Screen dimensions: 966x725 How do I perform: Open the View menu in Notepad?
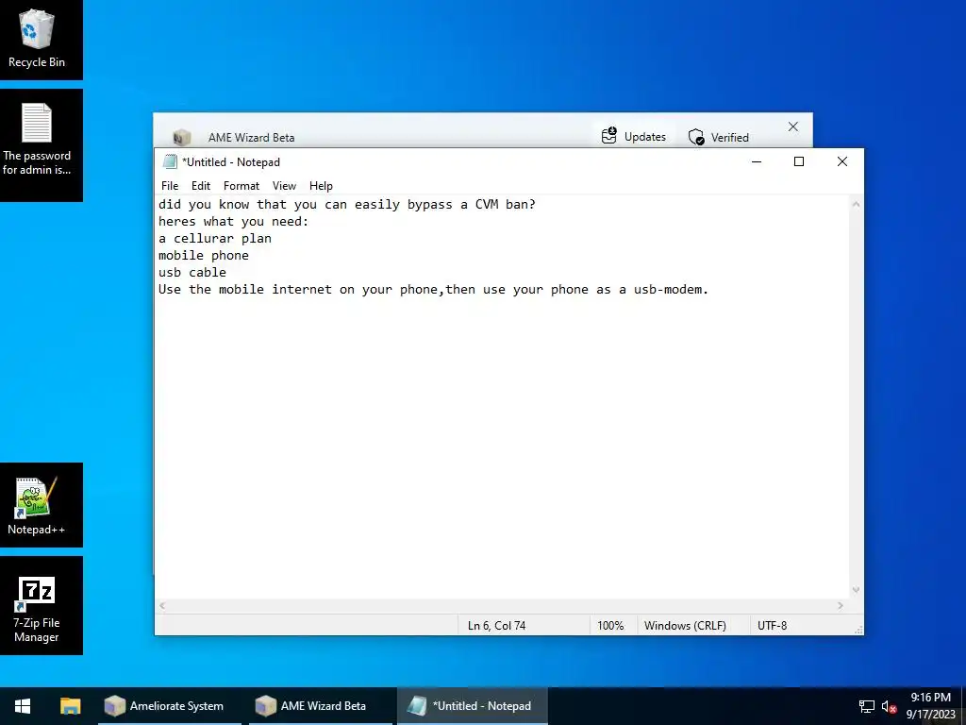tap(284, 186)
